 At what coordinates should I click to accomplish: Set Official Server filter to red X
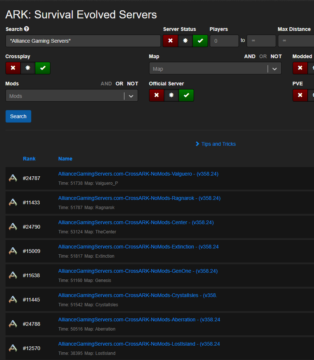(156, 95)
